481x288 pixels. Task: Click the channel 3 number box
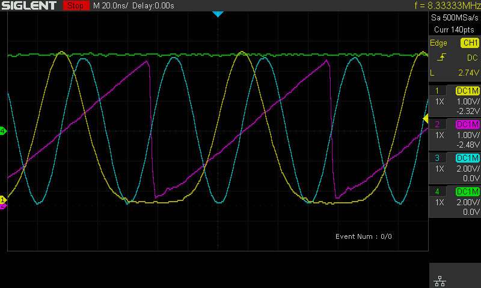[437, 158]
